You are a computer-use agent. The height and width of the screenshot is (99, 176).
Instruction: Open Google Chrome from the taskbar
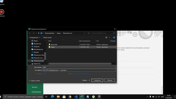[x=70, y=97]
